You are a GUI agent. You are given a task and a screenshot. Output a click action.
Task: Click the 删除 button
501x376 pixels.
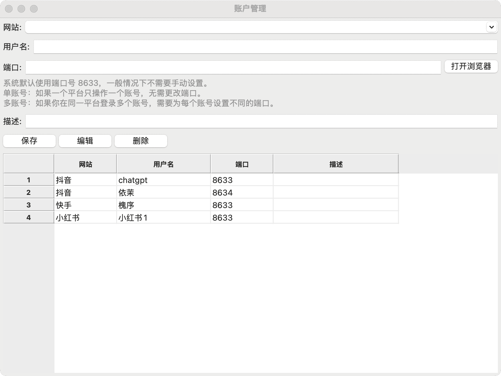(141, 141)
